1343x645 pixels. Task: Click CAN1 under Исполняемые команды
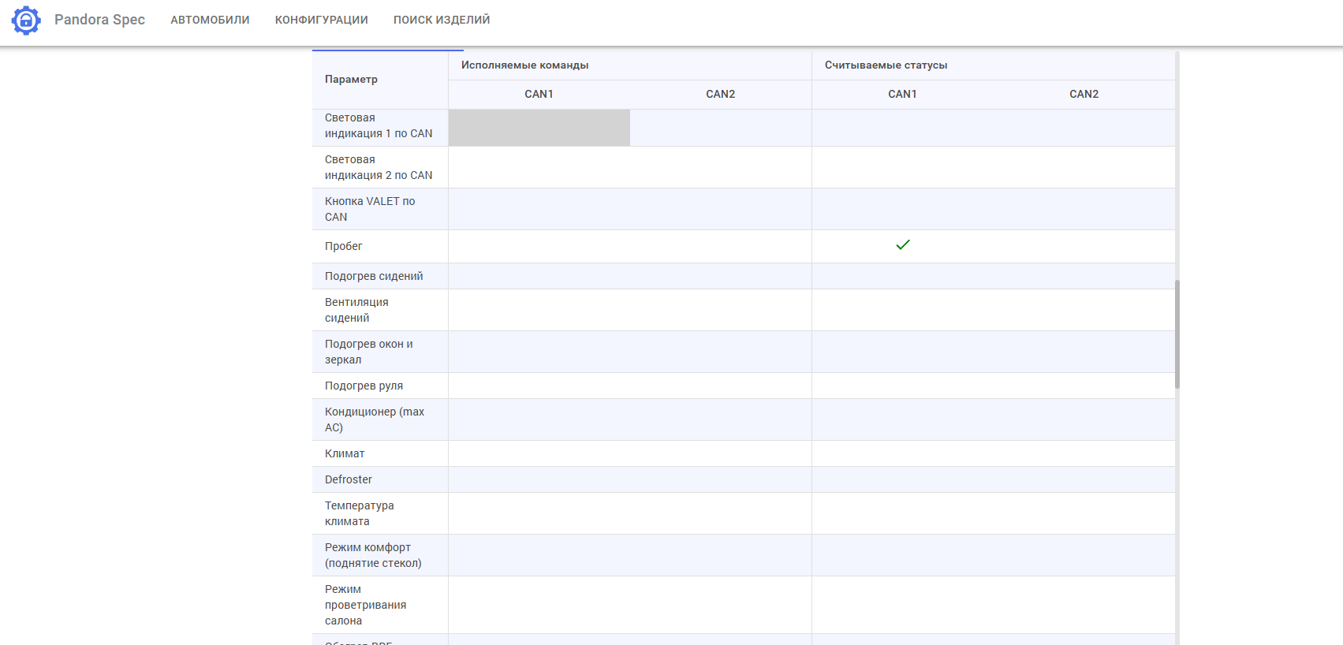point(539,95)
